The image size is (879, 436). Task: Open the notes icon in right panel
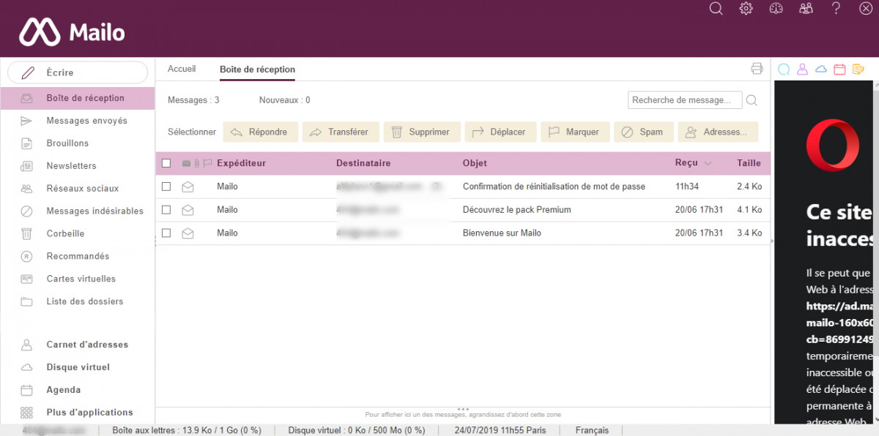[x=858, y=69]
